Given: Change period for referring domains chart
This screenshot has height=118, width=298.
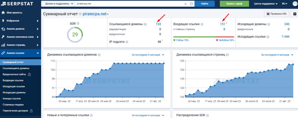Looking at the screenshot, I should pyautogui.click(x=148, y=55).
